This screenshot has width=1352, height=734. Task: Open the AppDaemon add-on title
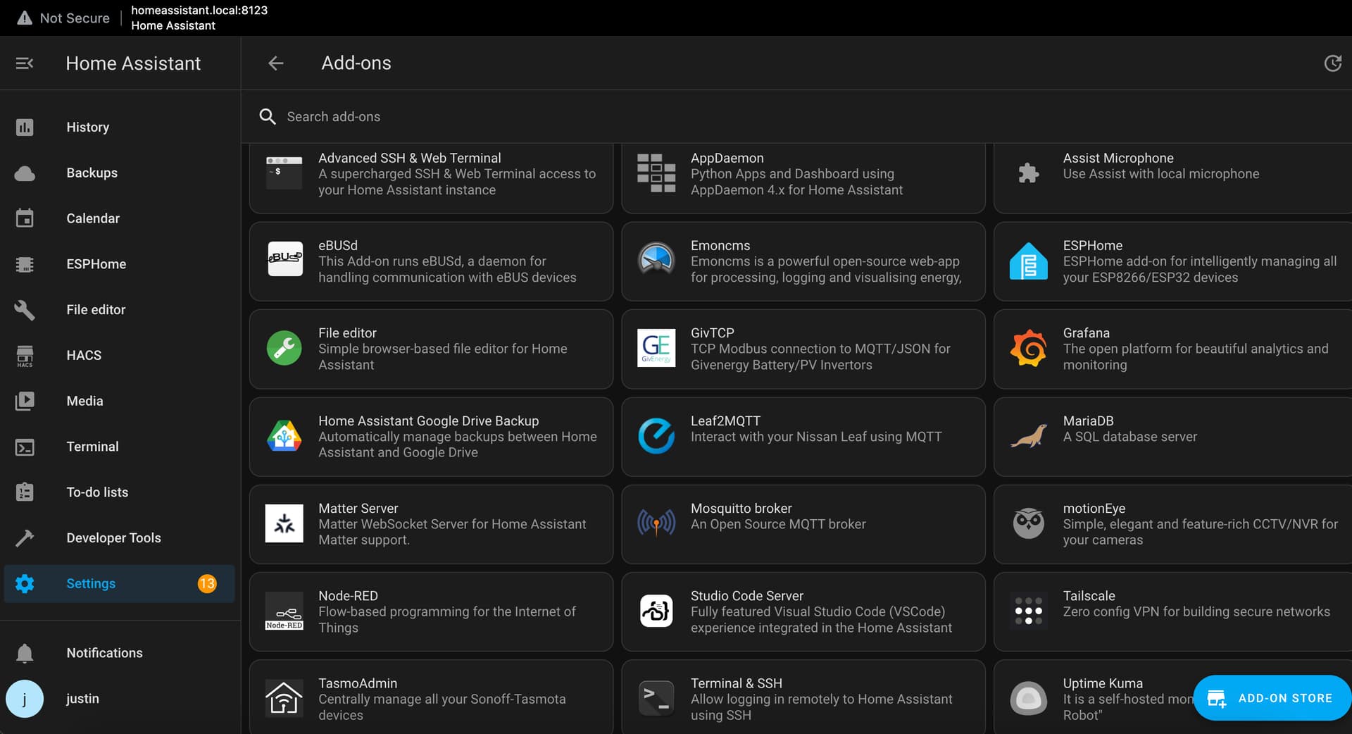(x=727, y=158)
